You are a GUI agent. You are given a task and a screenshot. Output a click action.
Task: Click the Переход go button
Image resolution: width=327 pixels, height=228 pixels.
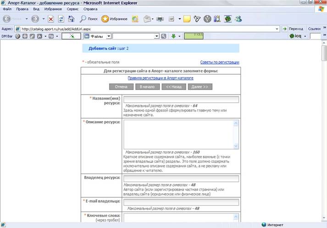(294, 29)
